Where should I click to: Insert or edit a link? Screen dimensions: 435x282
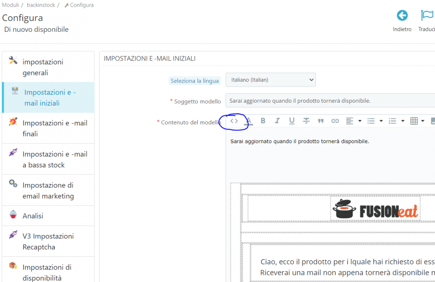tap(335, 121)
